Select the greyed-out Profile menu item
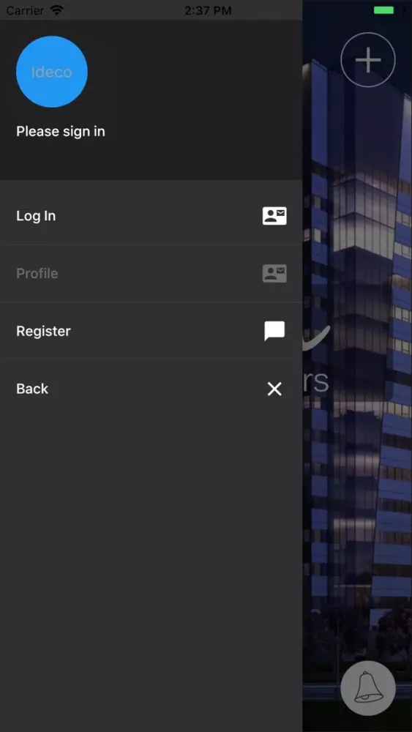 click(151, 273)
